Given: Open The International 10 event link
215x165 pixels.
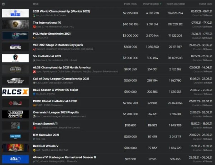Looking at the screenshot, I should pos(47,23).
